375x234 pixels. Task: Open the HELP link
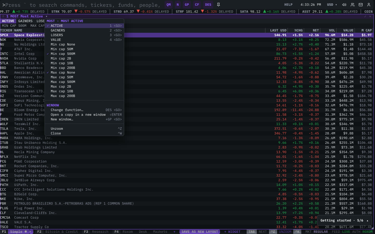coord(288,5)
